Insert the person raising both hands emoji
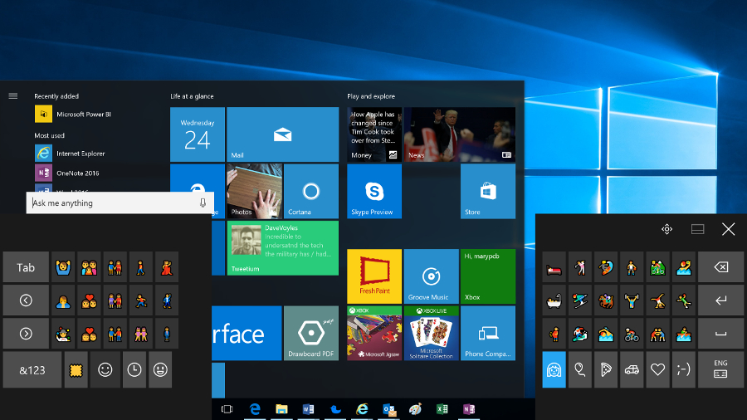747x420 pixels. 63,267
